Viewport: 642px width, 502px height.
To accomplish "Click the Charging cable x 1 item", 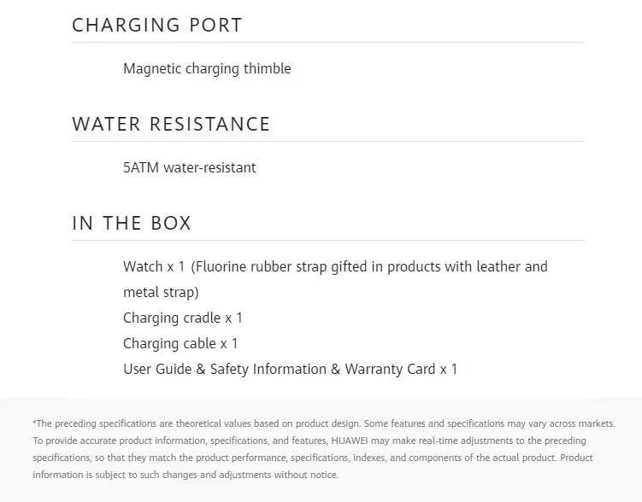I will tap(180, 343).
